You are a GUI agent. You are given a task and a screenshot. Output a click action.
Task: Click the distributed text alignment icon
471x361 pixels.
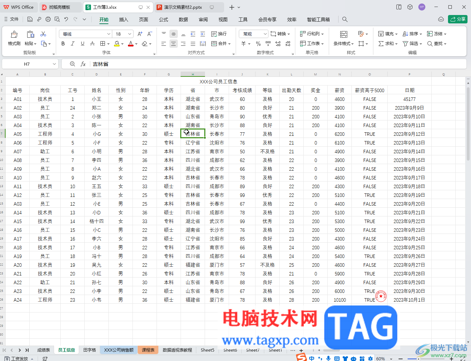(203, 44)
